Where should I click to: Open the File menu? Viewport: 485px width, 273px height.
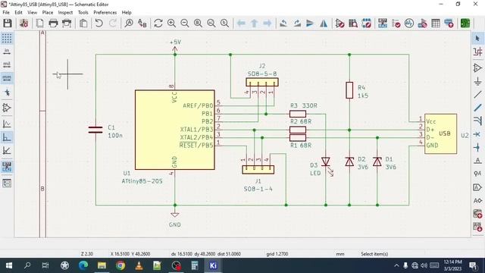[6, 12]
